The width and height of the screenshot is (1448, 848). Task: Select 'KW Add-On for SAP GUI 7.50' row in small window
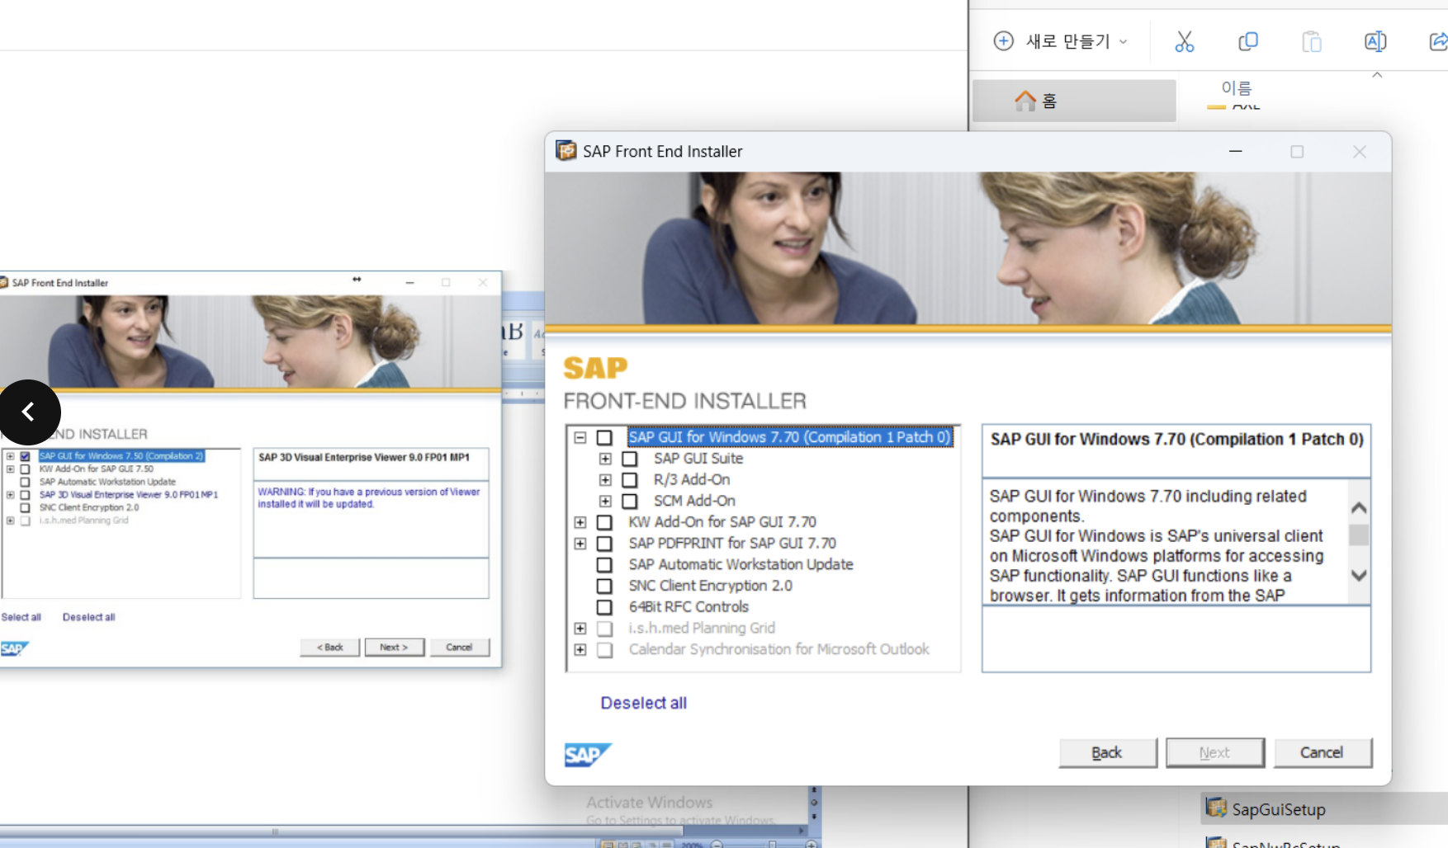pos(97,469)
